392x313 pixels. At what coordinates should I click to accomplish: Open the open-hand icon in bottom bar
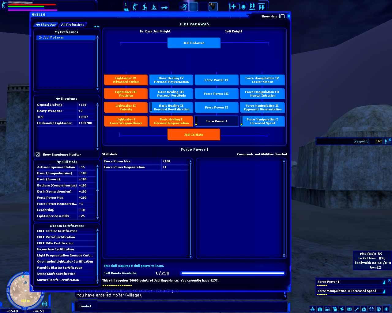tap(379, 309)
